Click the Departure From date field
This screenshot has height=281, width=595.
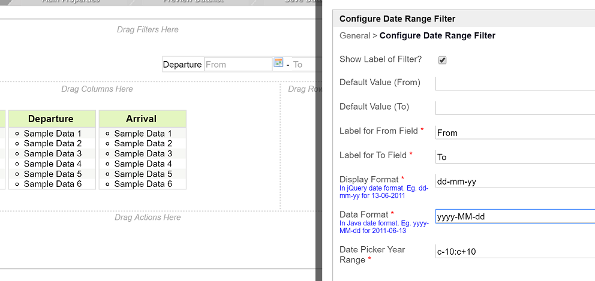tap(238, 64)
